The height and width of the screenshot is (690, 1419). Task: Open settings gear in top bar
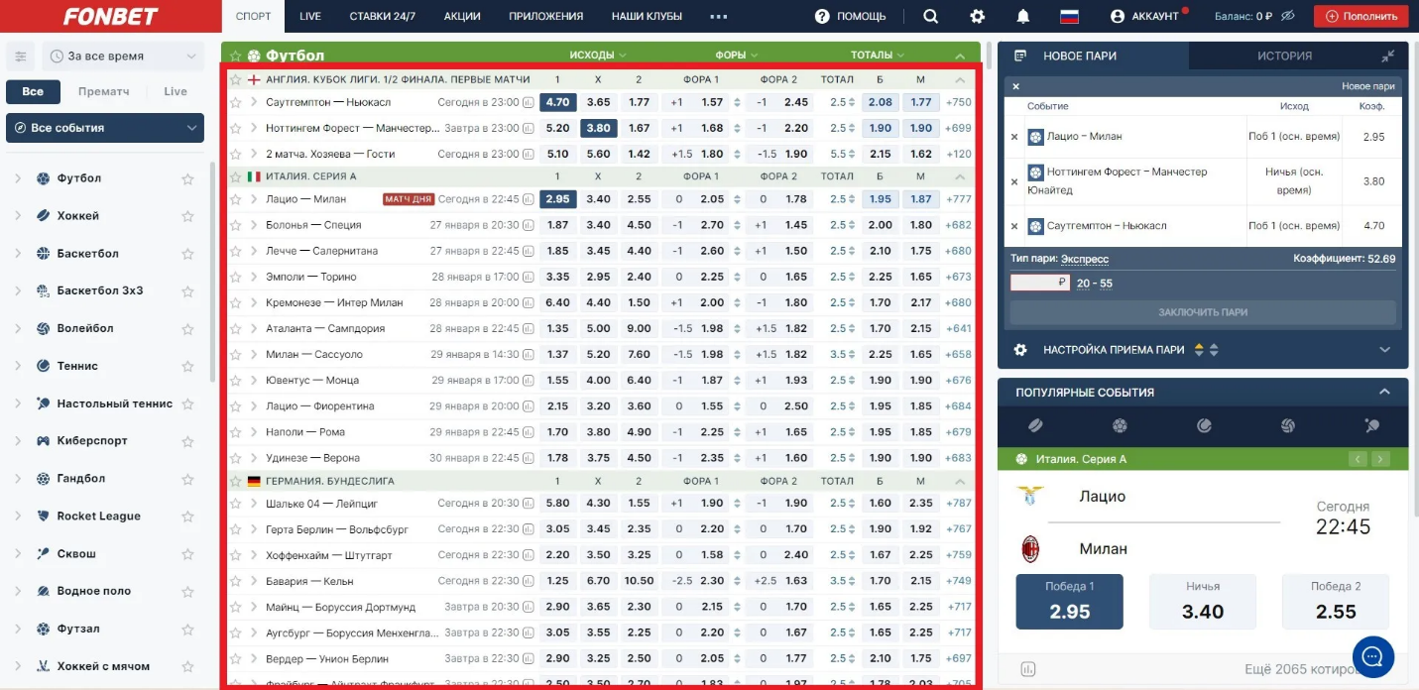pyautogui.click(x=978, y=16)
